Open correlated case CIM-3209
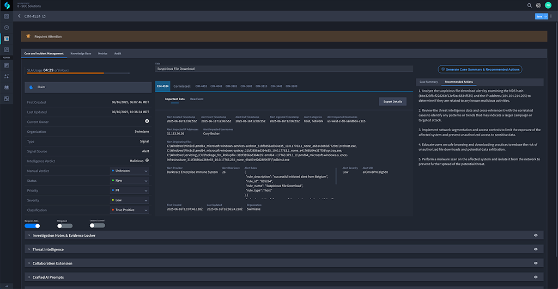The height and width of the screenshot is (289, 558). tap(292, 86)
